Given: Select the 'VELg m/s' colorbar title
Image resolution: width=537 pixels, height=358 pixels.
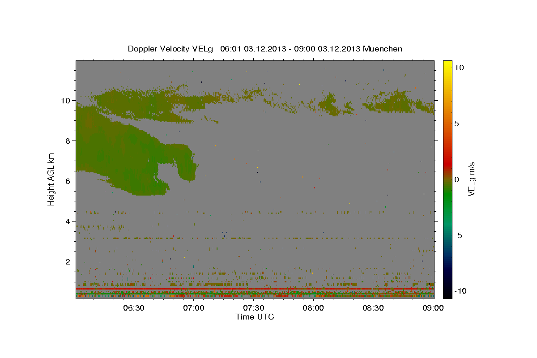Looking at the screenshot, I should point(472,179).
